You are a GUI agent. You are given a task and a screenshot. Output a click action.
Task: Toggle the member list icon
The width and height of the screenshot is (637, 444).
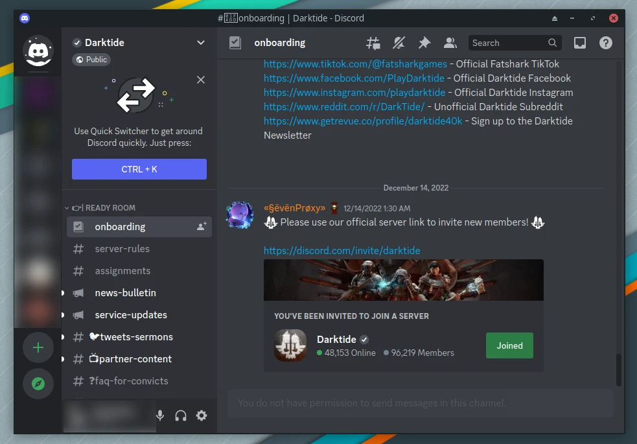450,43
